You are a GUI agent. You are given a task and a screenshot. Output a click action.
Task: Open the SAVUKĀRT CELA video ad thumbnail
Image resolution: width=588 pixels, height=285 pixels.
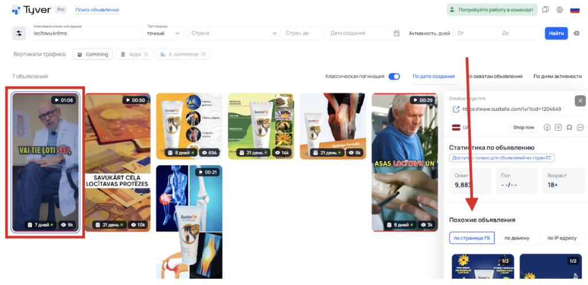(x=118, y=161)
